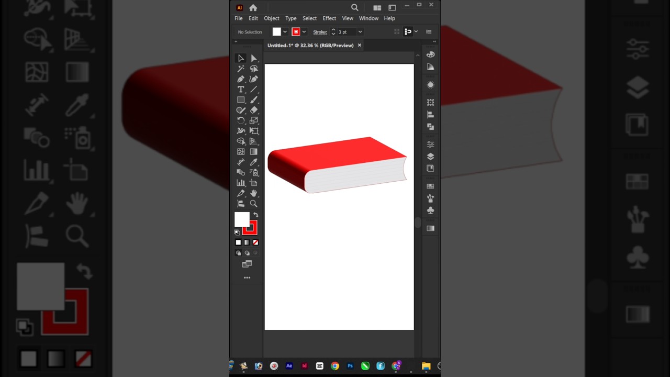
Task: Click the control bar red stroke swatch
Action: click(x=296, y=32)
